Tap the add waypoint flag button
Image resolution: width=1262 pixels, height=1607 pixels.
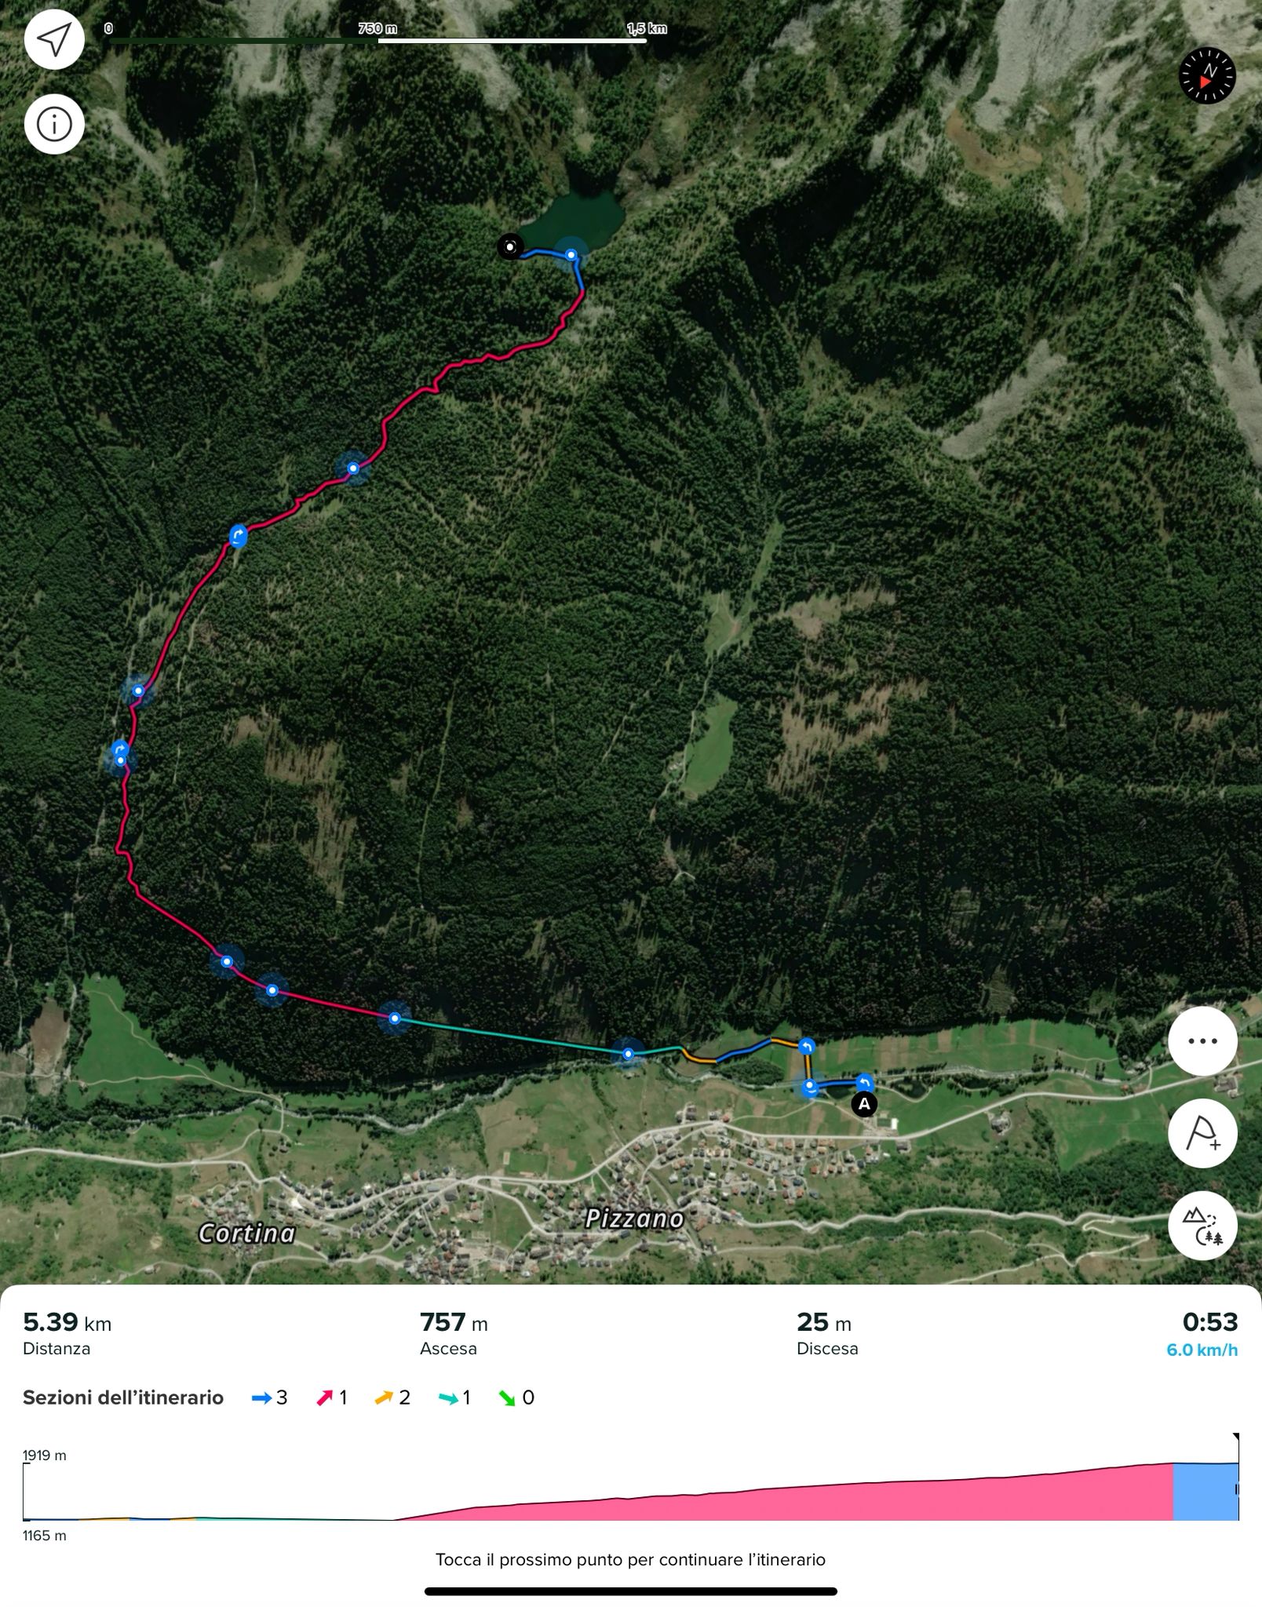(x=1202, y=1134)
